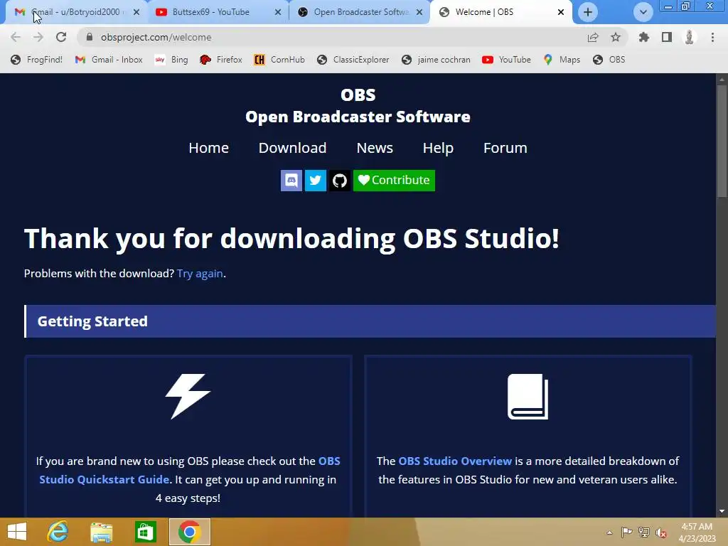Click the Try again download link
The height and width of the screenshot is (546, 728).
point(200,274)
